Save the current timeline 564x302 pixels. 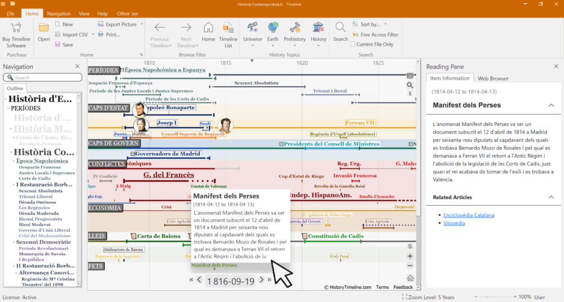point(64,45)
